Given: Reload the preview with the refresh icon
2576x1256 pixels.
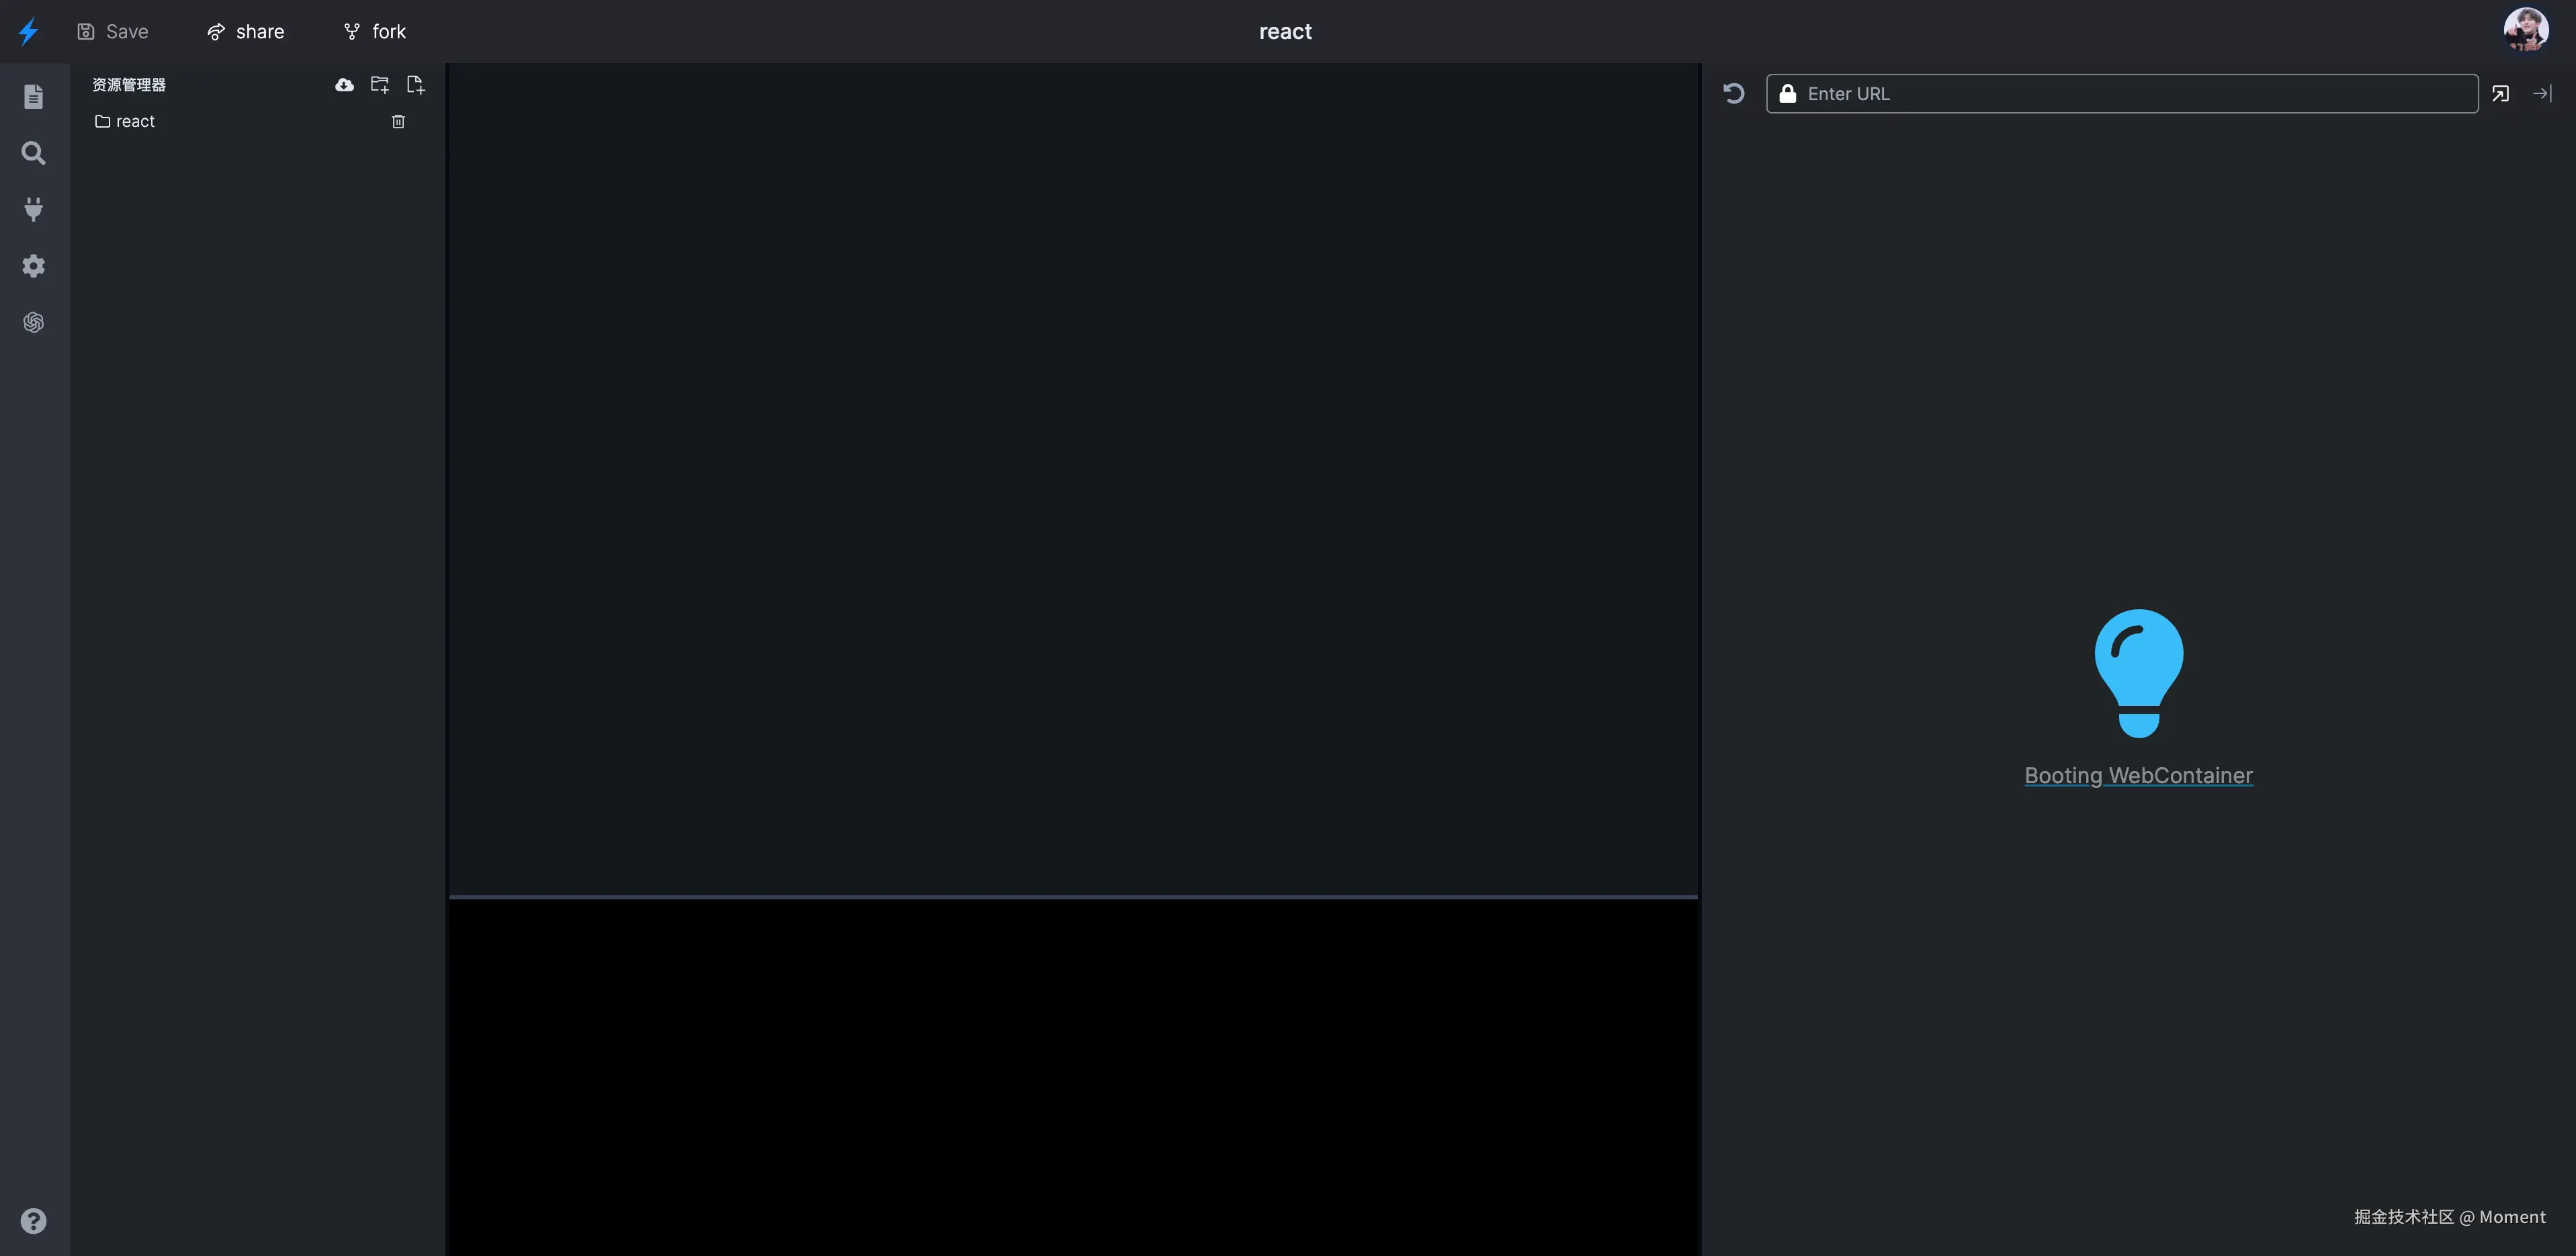Looking at the screenshot, I should coord(1734,94).
